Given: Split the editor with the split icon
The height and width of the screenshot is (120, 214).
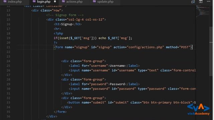Looking at the screenshot, I should point(201,2).
